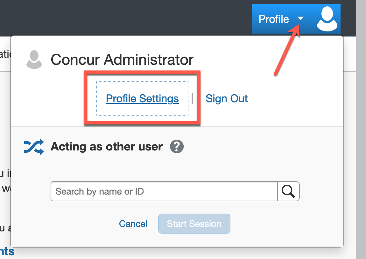
Task: Click the Cancel button
Action: pyautogui.click(x=133, y=224)
